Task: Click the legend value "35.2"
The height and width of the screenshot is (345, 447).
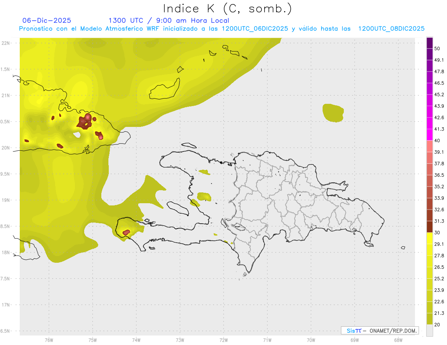Action: pyautogui.click(x=439, y=186)
